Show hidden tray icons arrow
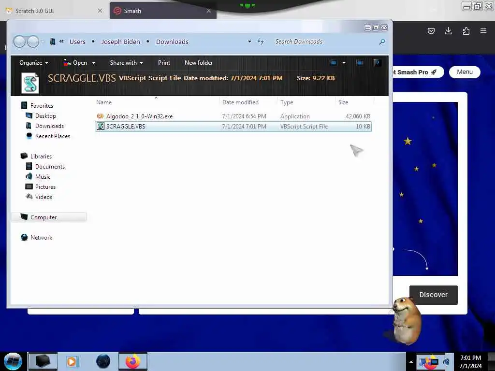The image size is (495, 371). pos(411,362)
